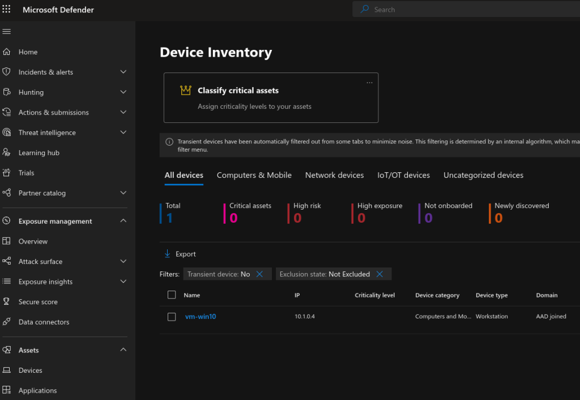580x400 pixels.
Task: Open the vm-win10 device link
Action: click(x=201, y=317)
